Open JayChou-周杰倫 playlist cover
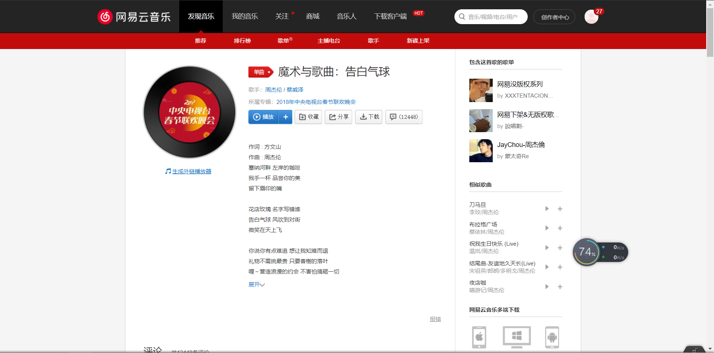 pyautogui.click(x=481, y=151)
